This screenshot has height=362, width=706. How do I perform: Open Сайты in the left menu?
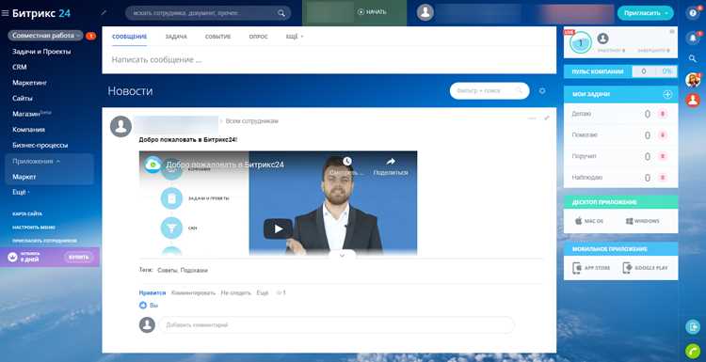(22, 98)
